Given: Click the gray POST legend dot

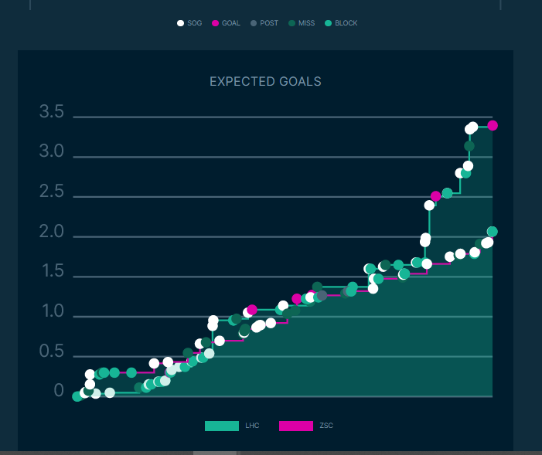Looking at the screenshot, I should click(254, 23).
